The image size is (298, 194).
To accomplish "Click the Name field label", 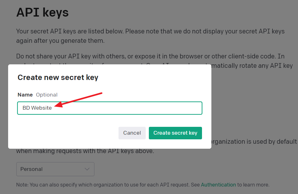I will pos(25,95).
